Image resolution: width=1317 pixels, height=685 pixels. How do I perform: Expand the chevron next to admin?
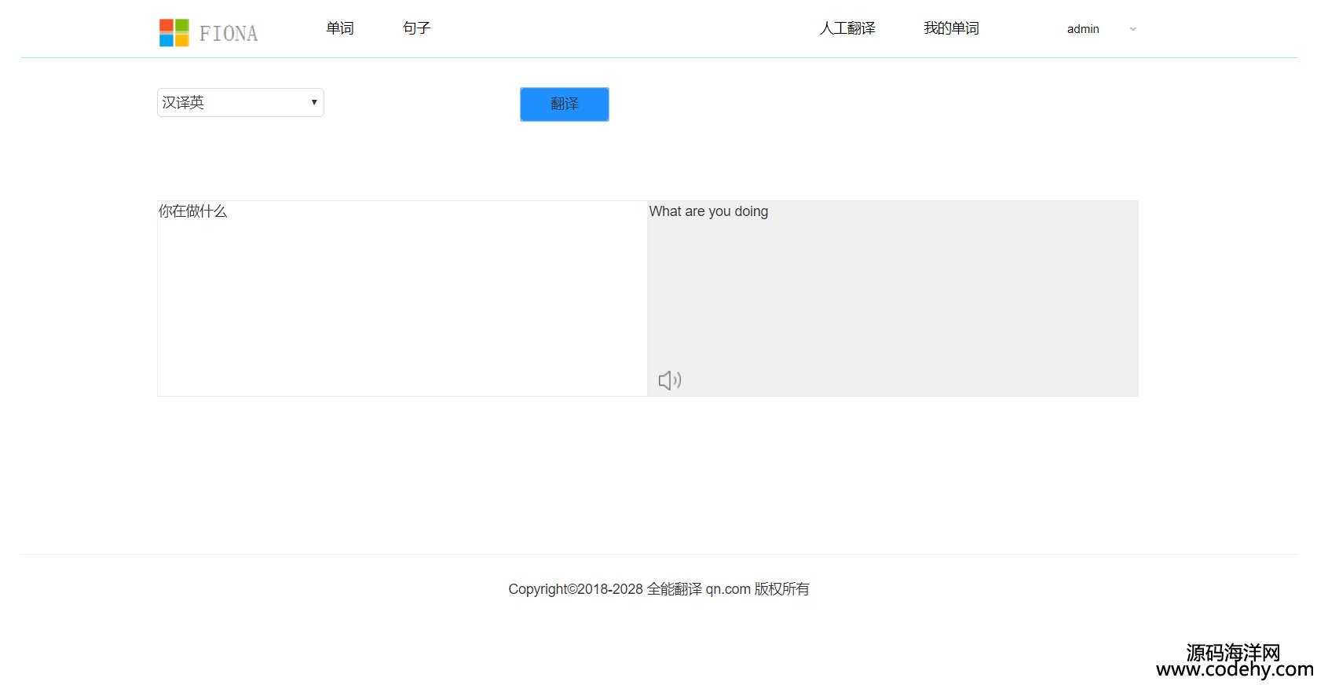[1132, 29]
